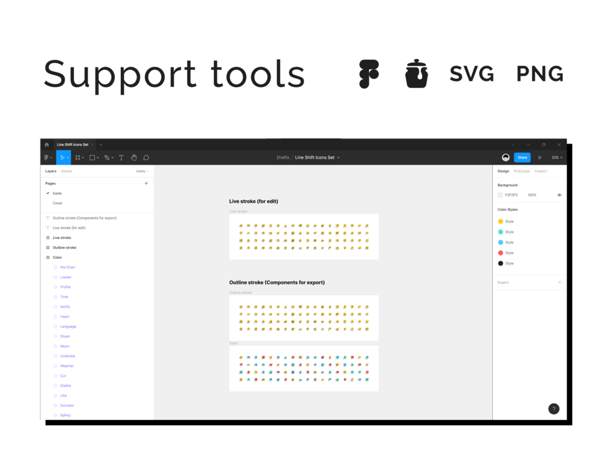Click the F0F0F0 background color swatch
The image size is (607, 458).
[500, 195]
